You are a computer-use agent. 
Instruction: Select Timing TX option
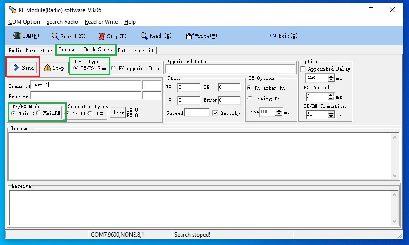coord(263,99)
